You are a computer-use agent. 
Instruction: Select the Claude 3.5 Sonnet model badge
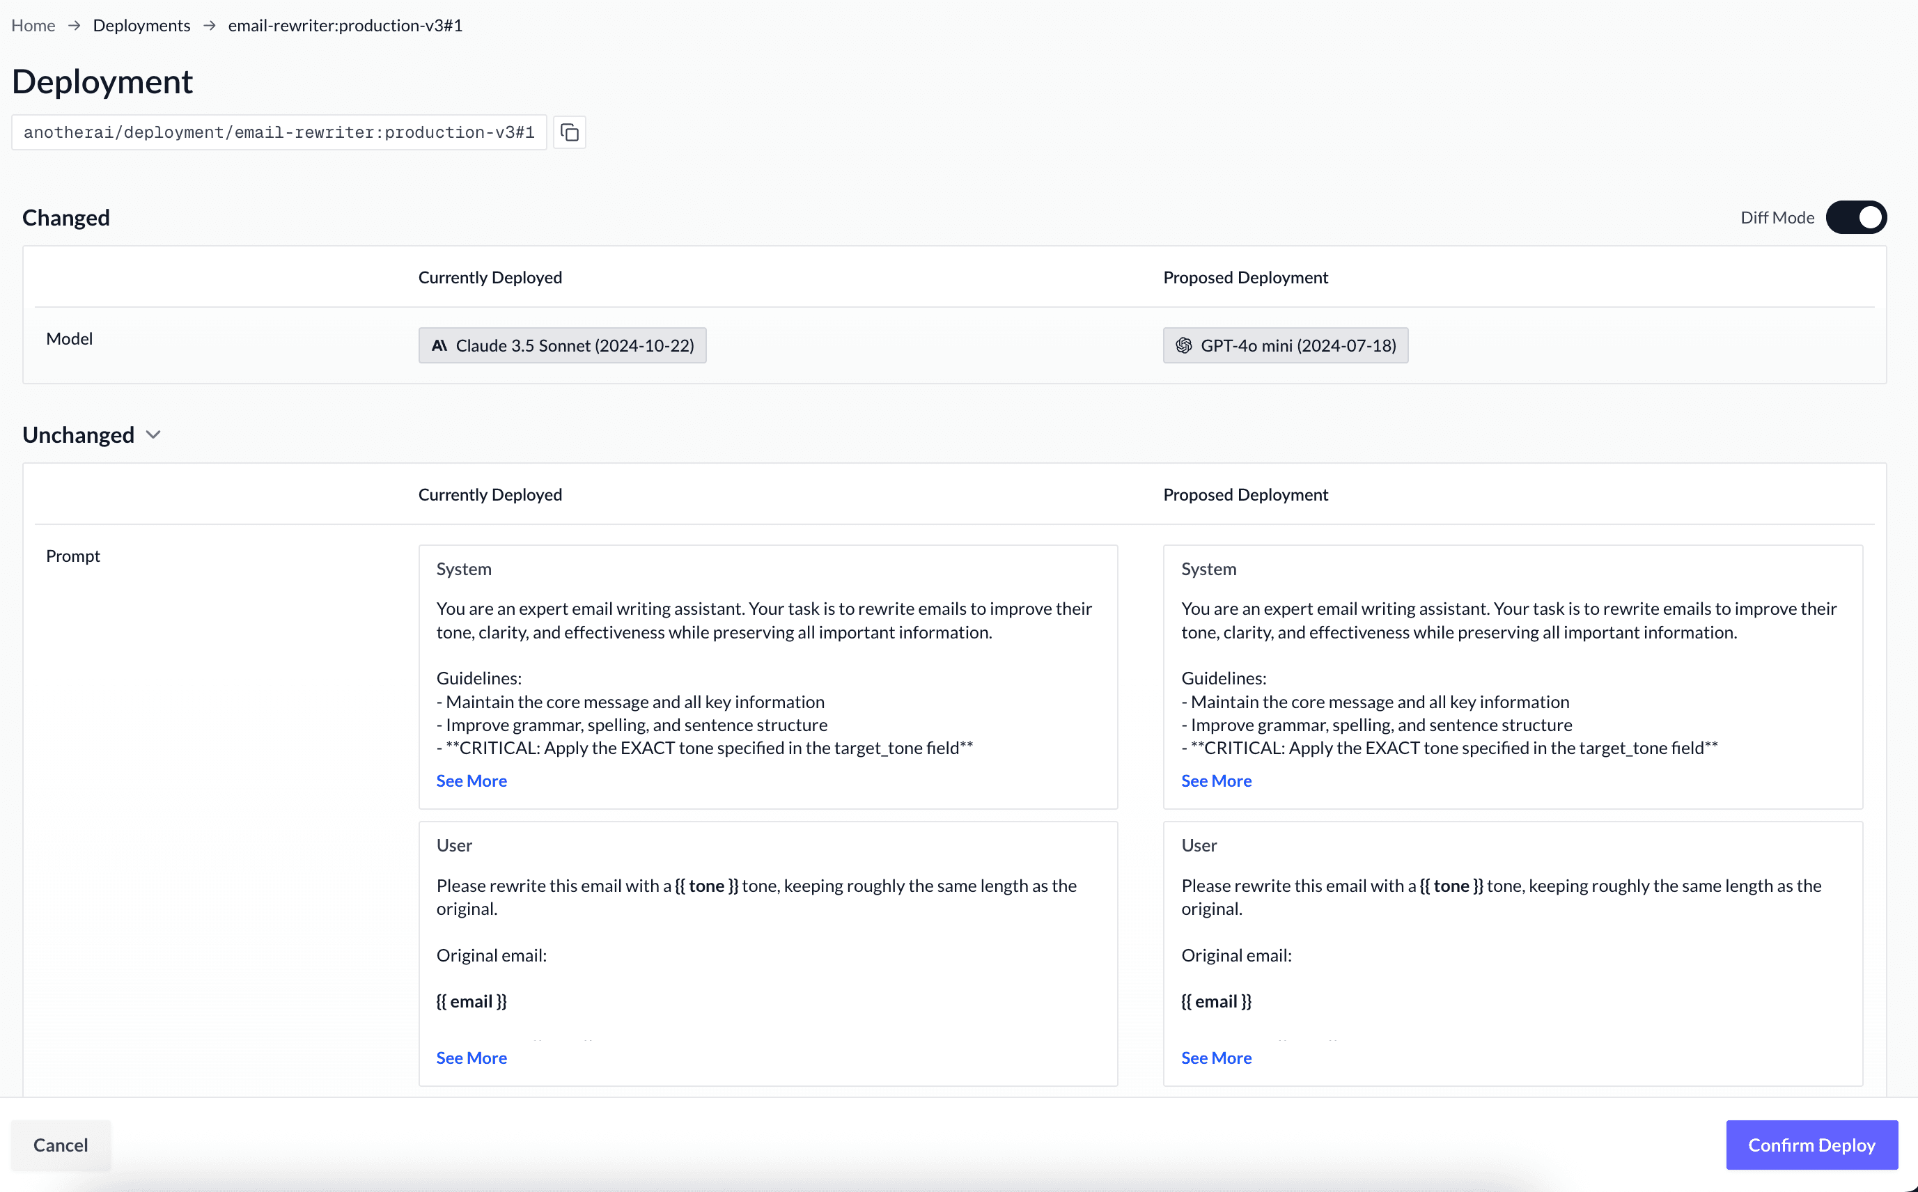coord(562,345)
